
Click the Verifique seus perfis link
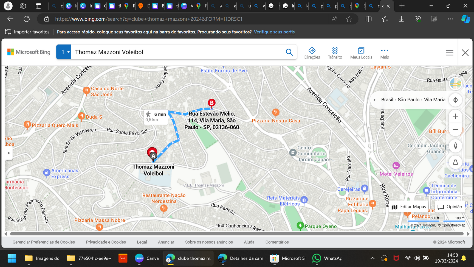[x=274, y=32]
